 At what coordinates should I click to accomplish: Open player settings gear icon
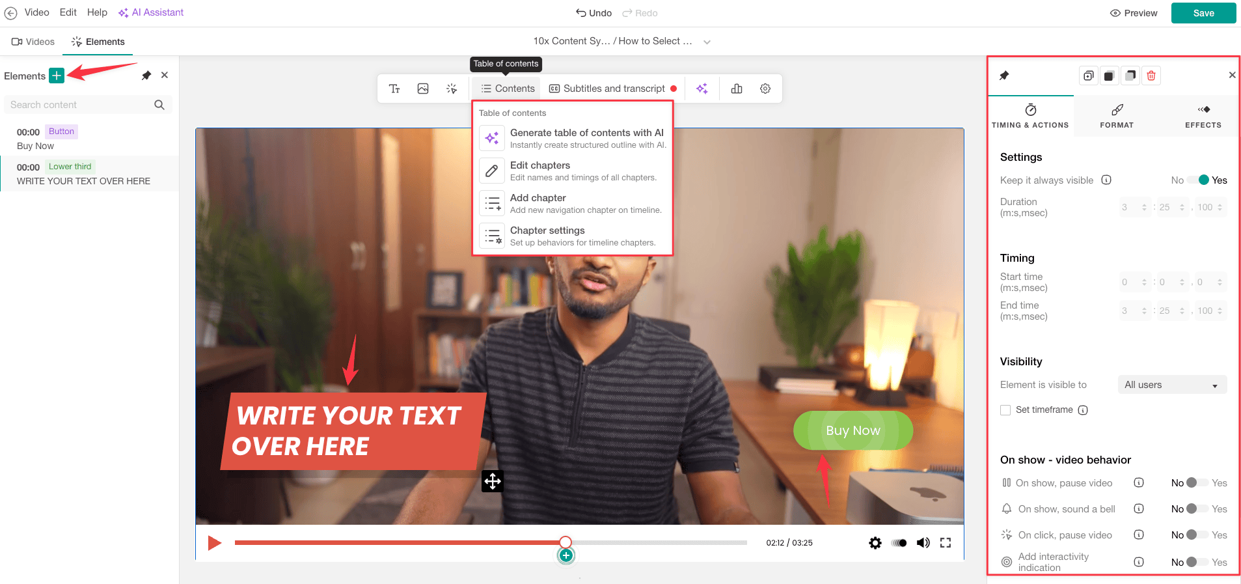tap(875, 543)
